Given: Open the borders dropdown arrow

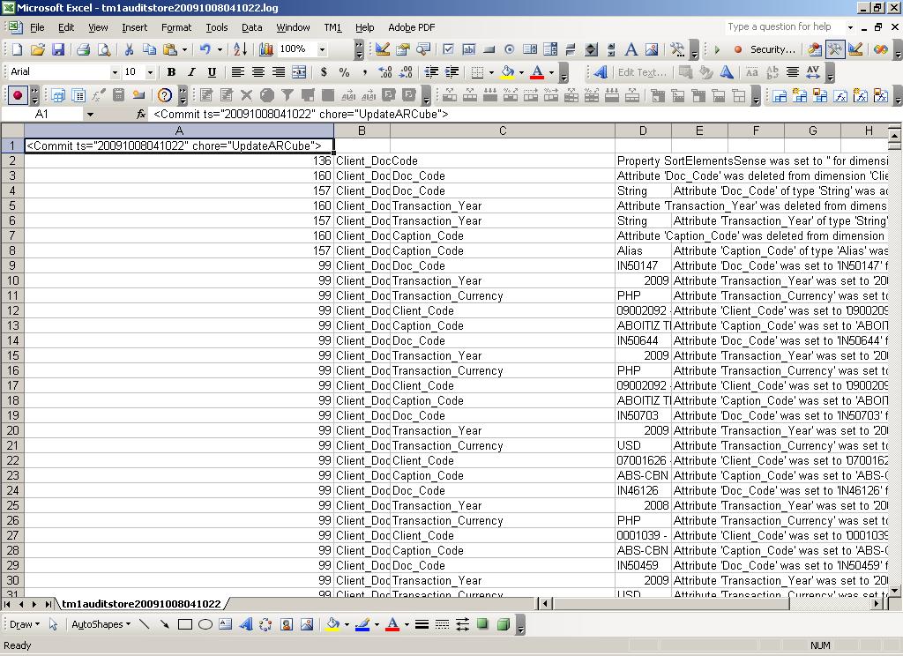Looking at the screenshot, I should pyautogui.click(x=491, y=72).
